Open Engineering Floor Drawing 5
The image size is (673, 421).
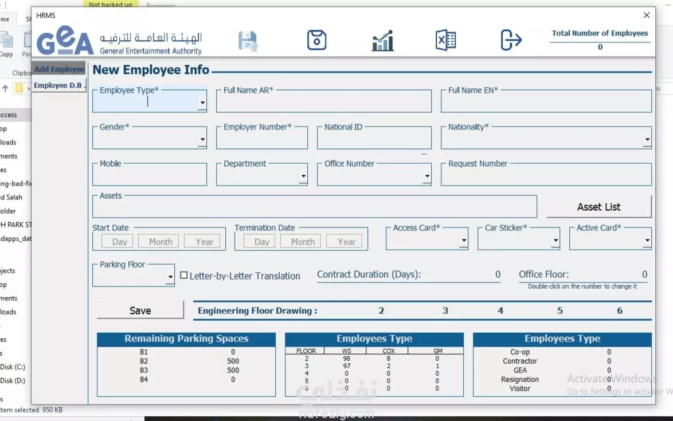point(560,311)
